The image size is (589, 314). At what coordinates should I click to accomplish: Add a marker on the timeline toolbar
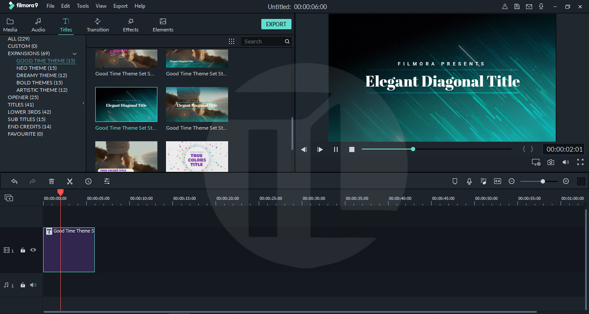pyautogui.click(x=454, y=181)
